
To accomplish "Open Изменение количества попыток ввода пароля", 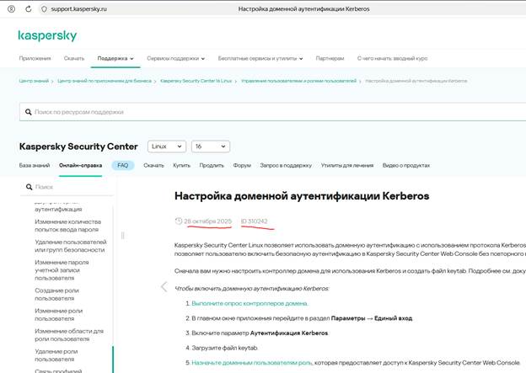I will (67, 226).
